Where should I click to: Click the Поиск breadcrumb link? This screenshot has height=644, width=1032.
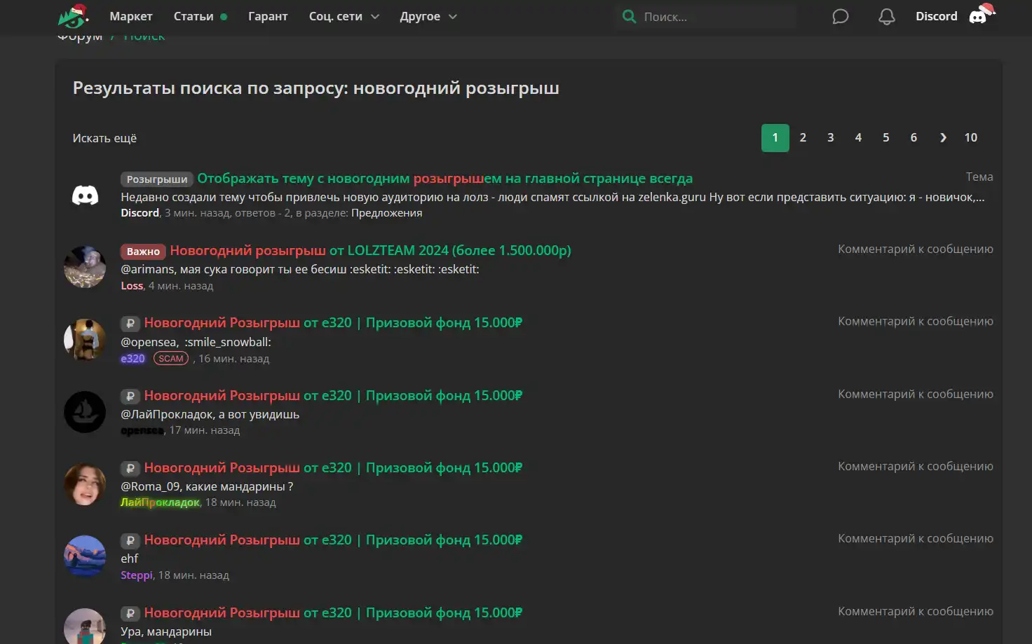(x=144, y=36)
